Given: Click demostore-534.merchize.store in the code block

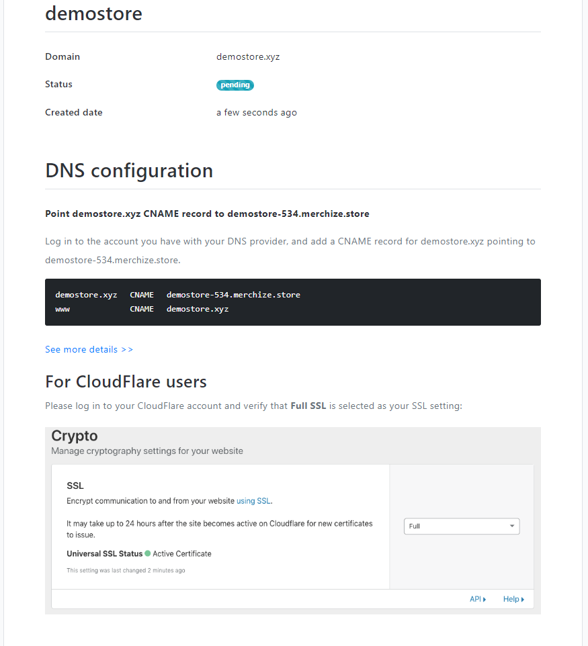Looking at the screenshot, I should pos(233,295).
